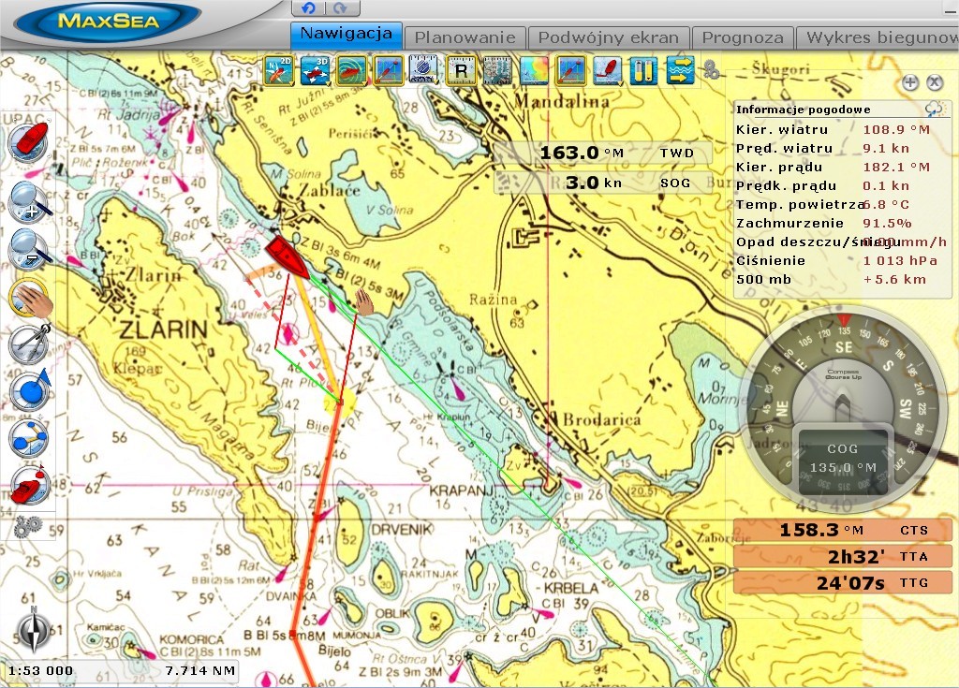The width and height of the screenshot is (959, 688).
Task: Select the divider measuring tool
Action: pos(29,344)
